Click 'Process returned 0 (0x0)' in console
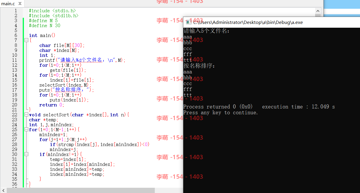 click(218, 107)
